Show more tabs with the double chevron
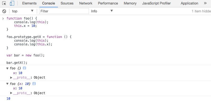 click(x=205, y=3)
